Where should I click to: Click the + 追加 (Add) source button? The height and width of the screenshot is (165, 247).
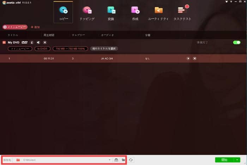click(x=35, y=27)
